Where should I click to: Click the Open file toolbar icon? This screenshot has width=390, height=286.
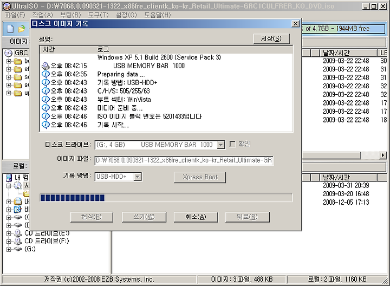tap(22, 29)
